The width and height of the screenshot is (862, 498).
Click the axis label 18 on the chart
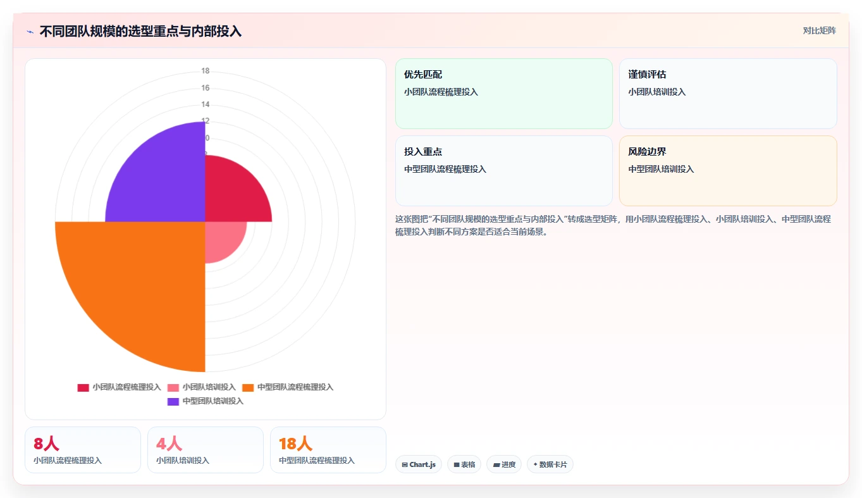tap(206, 71)
